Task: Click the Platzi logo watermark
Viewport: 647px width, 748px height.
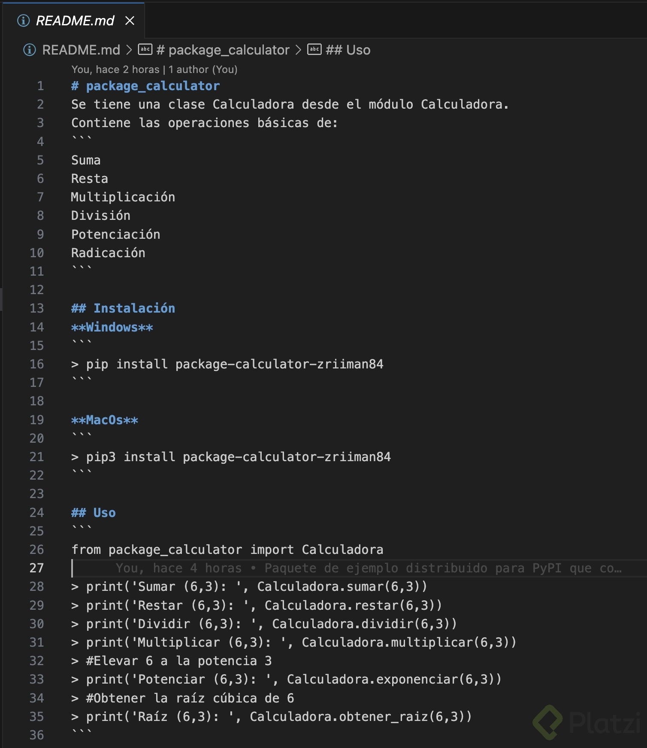Action: point(586,722)
